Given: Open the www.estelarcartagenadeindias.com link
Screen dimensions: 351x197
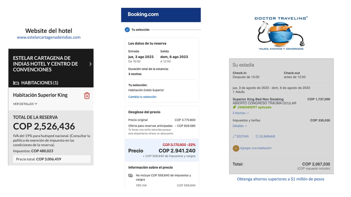Looking at the screenshot, I should [49, 37].
